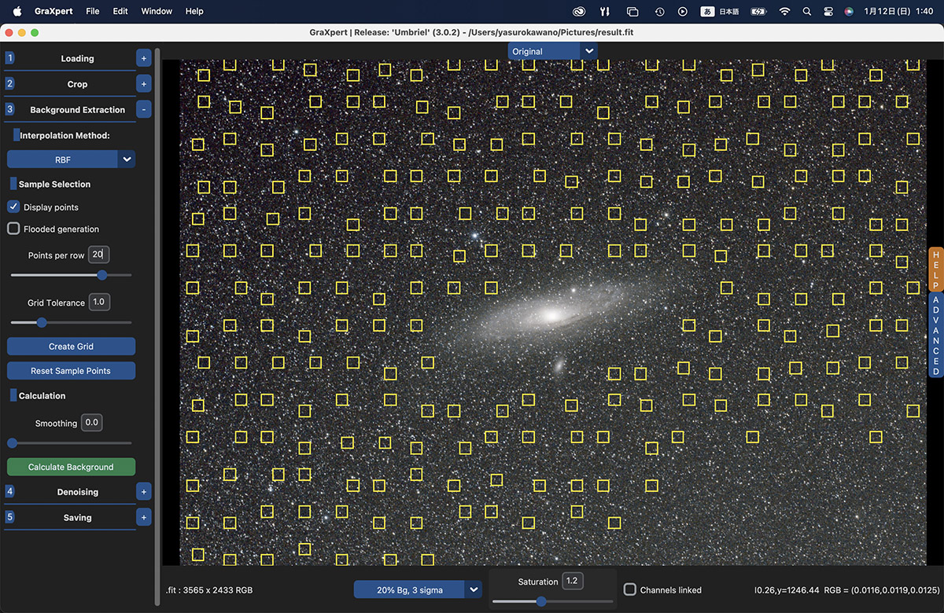Click the Saturation value field
Image resolution: width=944 pixels, height=613 pixels.
tap(572, 581)
